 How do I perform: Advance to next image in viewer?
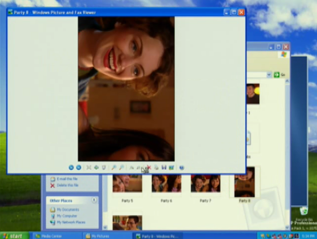(x=79, y=168)
